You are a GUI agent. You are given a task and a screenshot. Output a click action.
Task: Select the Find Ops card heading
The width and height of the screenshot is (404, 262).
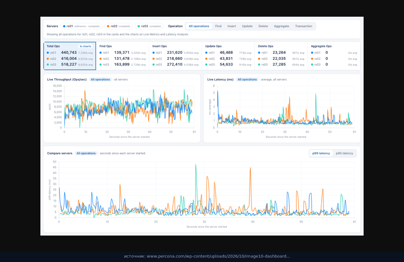[x=106, y=46]
